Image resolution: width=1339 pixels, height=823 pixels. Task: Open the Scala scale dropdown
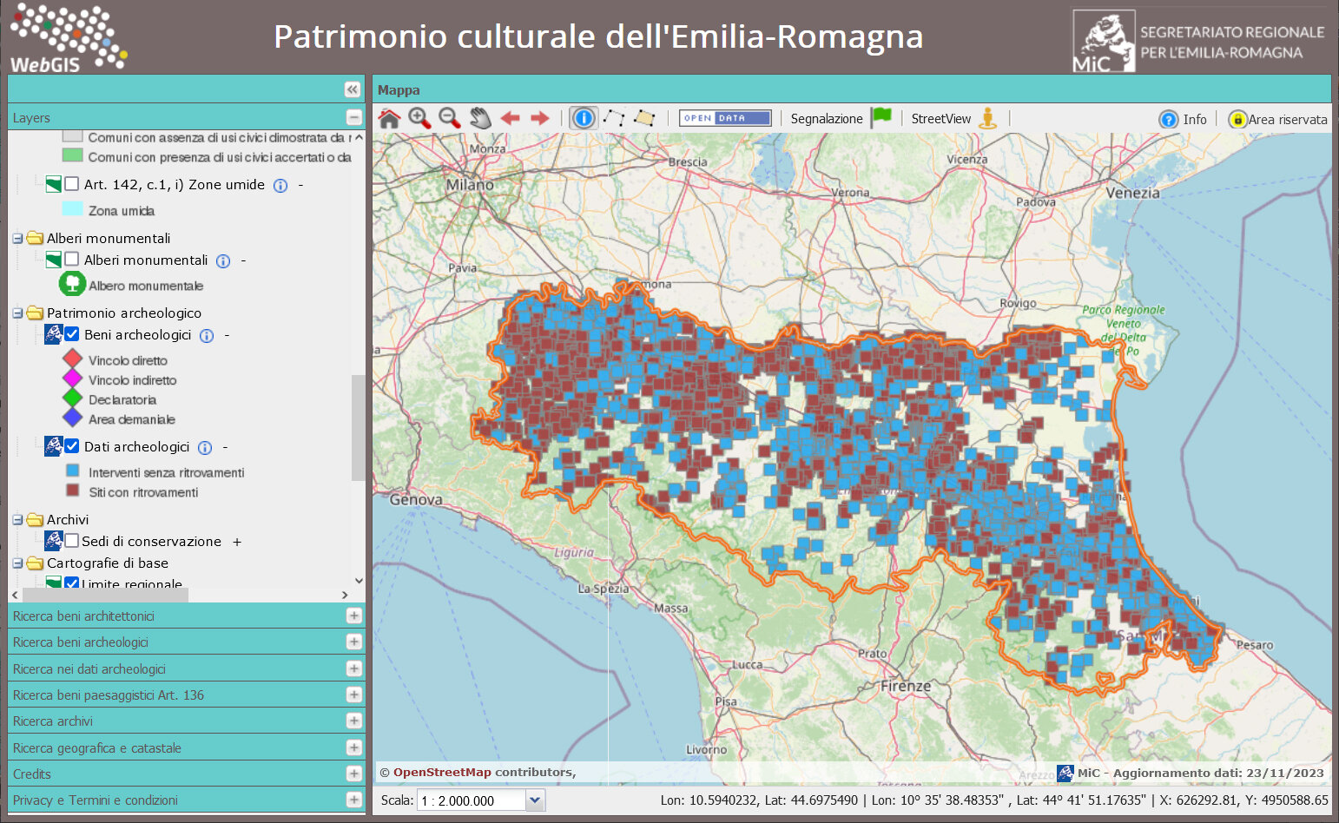point(535,800)
